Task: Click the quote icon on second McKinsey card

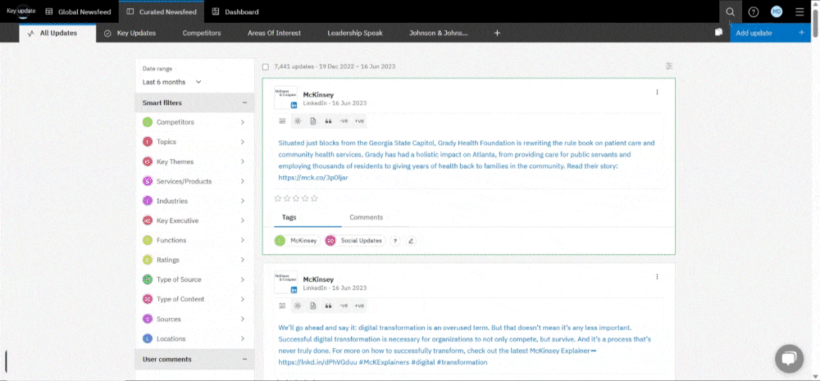Action: 329,306
